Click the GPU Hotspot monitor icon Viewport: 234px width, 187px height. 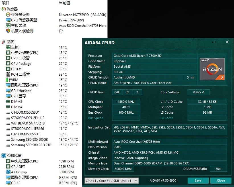pos(8,91)
